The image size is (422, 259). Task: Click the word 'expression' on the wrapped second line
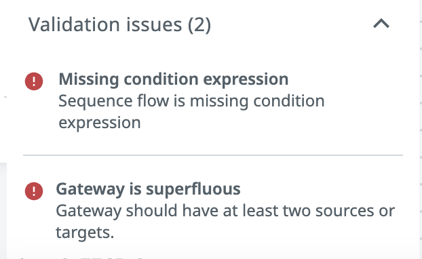click(x=100, y=123)
